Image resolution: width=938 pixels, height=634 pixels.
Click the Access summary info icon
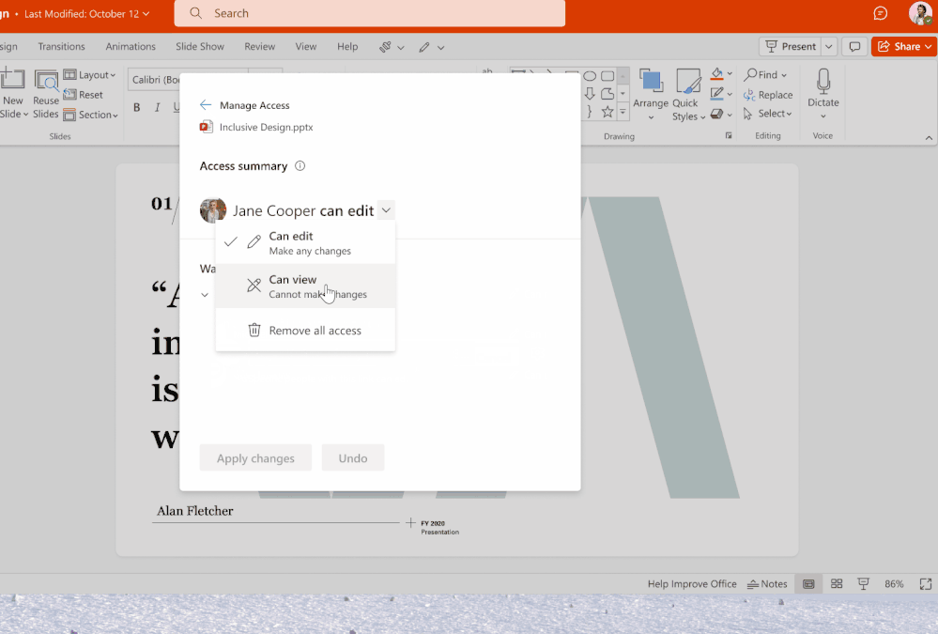point(300,166)
